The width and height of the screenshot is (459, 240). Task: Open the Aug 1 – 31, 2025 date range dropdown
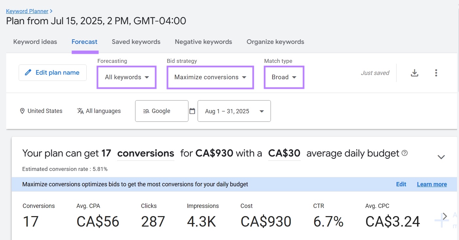[x=234, y=111]
